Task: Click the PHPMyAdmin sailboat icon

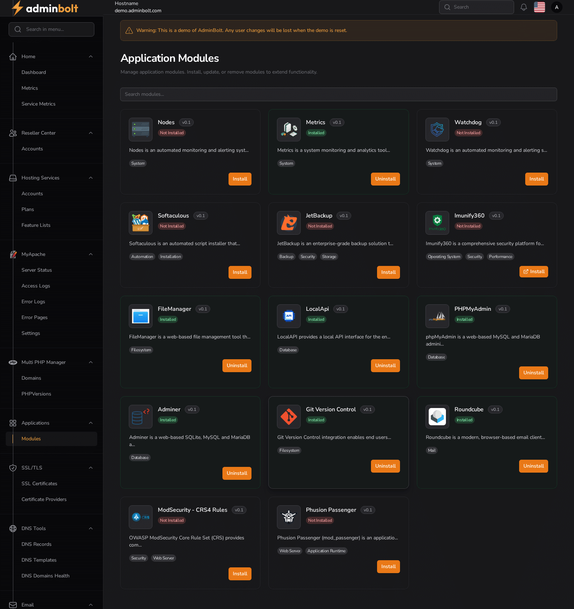Action: 437,316
